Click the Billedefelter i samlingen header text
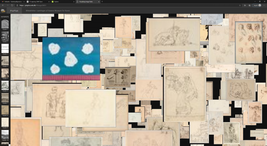This screenshot has height=146, width=267. coord(48,11)
